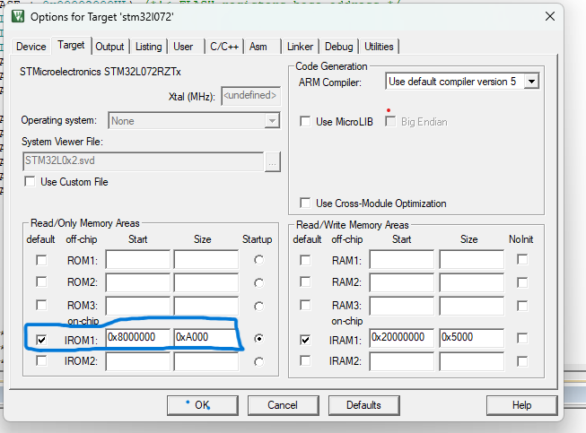
Task: Edit the IRAM1 Start address 0x20000000
Action: (402, 337)
